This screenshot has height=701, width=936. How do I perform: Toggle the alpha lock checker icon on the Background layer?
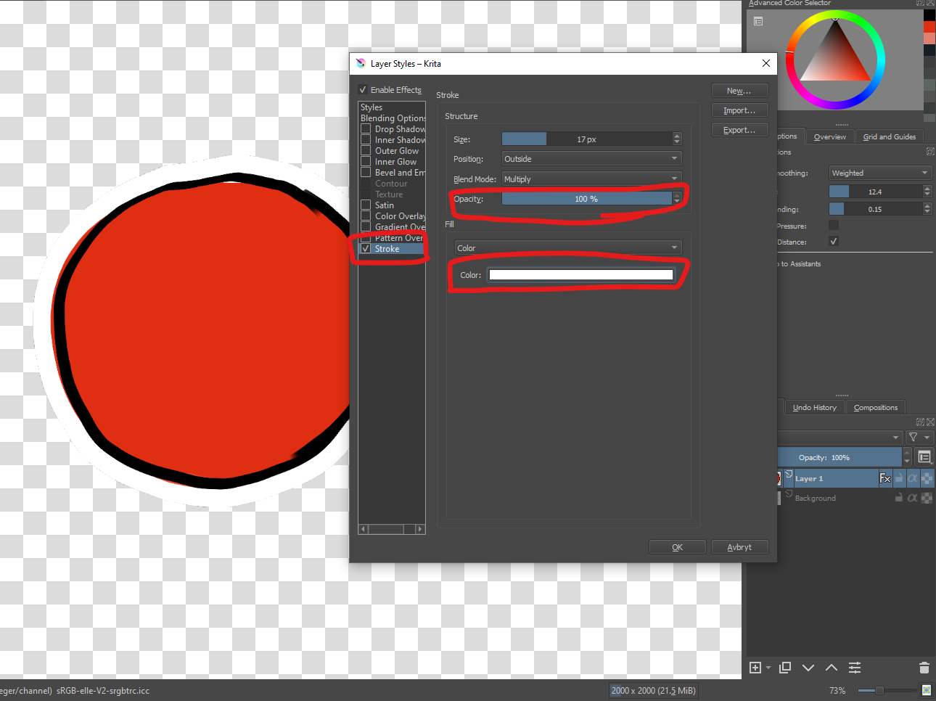(927, 498)
